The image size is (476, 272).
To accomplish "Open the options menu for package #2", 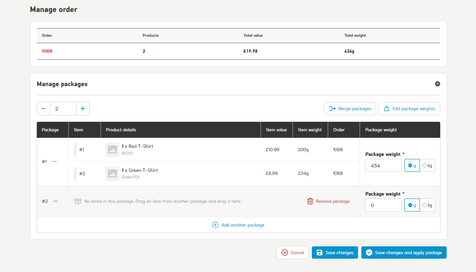I will tap(56, 201).
